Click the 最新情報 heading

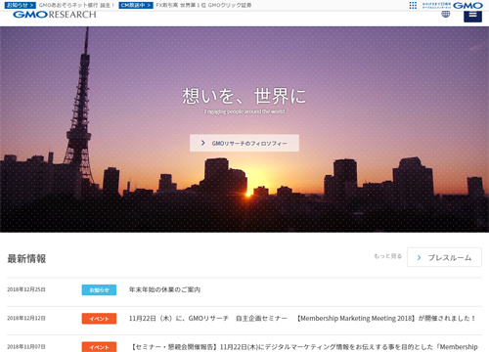tap(26, 259)
